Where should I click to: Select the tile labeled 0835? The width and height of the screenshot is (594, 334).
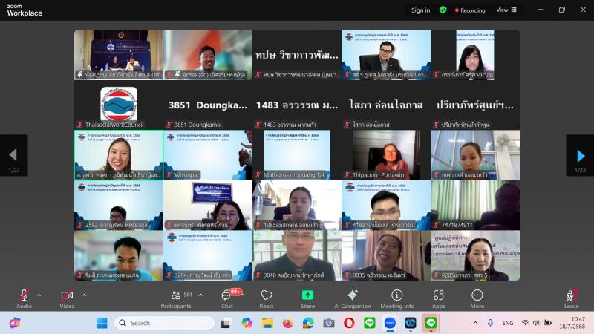click(x=386, y=255)
